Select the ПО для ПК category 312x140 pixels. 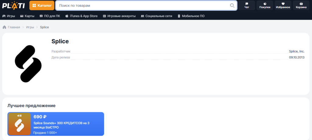(50, 16)
